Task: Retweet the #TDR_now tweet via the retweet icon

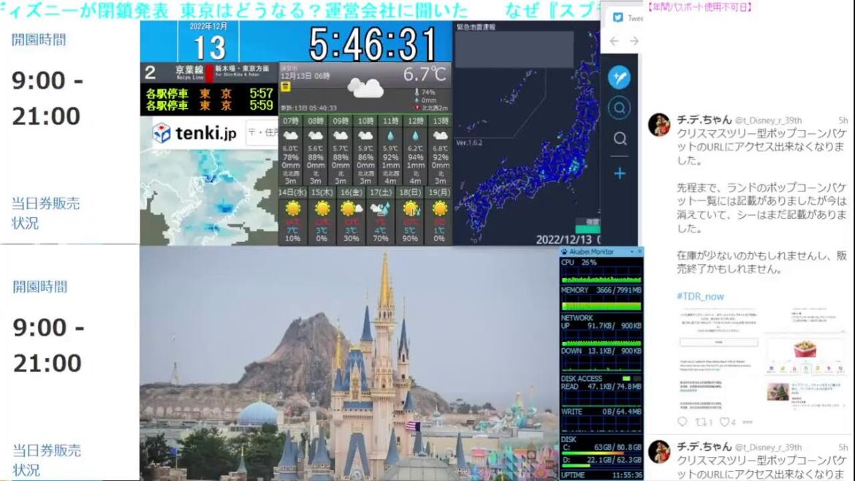Action: [x=703, y=422]
